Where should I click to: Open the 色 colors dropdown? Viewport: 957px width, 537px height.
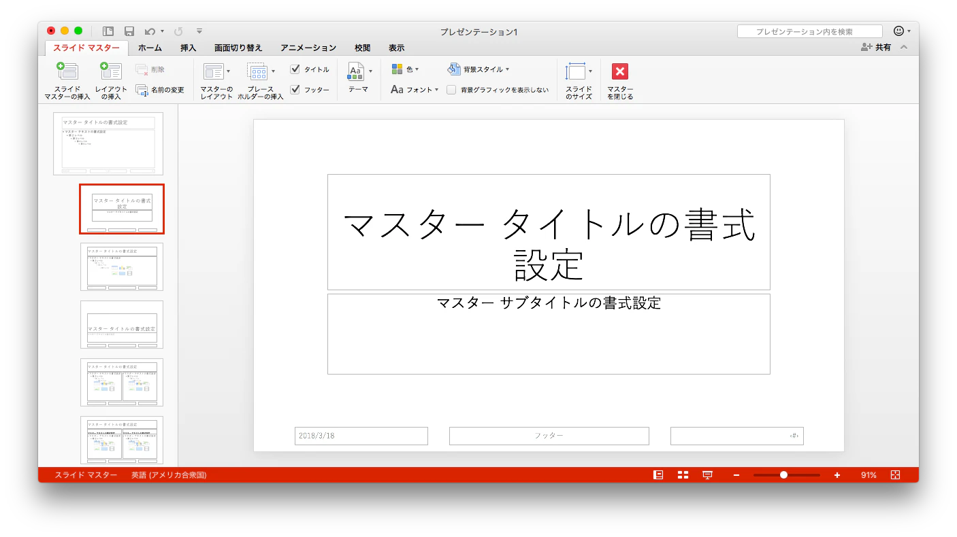[405, 69]
